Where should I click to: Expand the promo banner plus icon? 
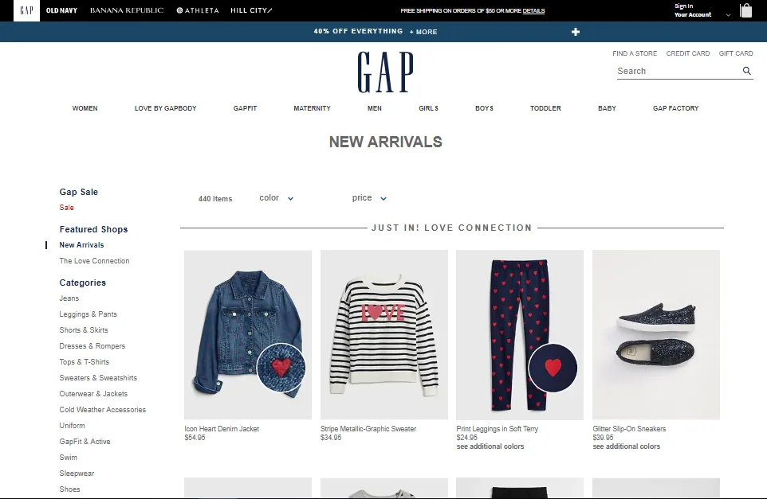click(576, 32)
